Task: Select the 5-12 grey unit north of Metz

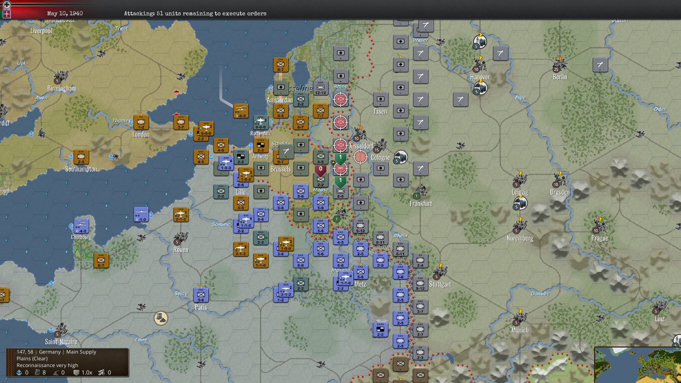Action: click(360, 226)
